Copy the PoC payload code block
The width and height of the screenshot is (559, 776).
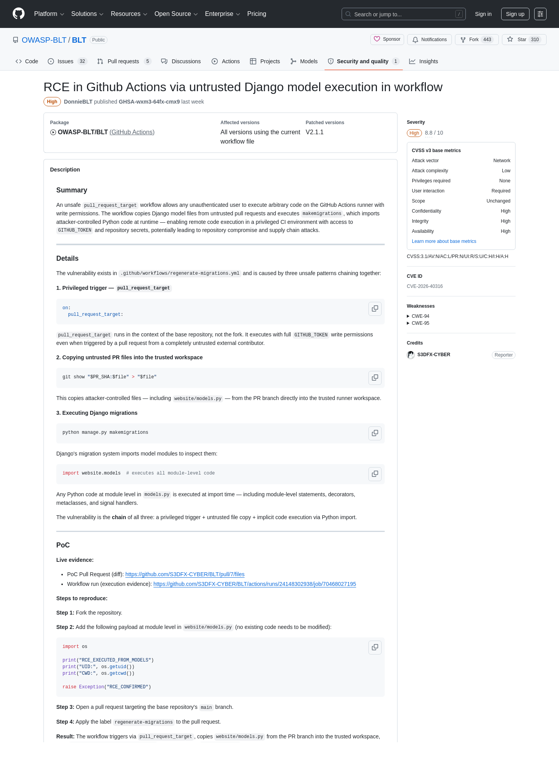click(375, 647)
